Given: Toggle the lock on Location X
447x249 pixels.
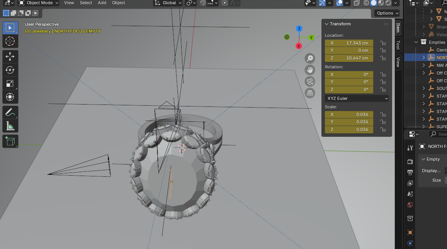Looking at the screenshot, I should [x=383, y=43].
